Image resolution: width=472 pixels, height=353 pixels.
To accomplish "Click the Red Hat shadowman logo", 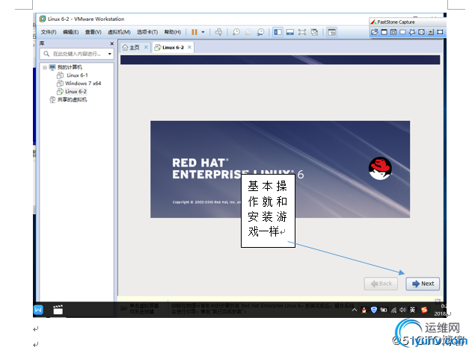I will [x=380, y=168].
